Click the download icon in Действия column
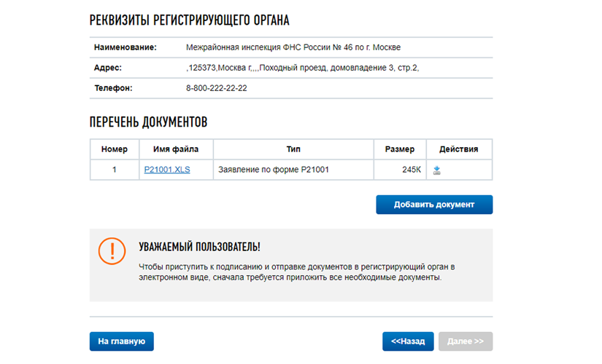The image size is (602, 364). click(x=436, y=170)
